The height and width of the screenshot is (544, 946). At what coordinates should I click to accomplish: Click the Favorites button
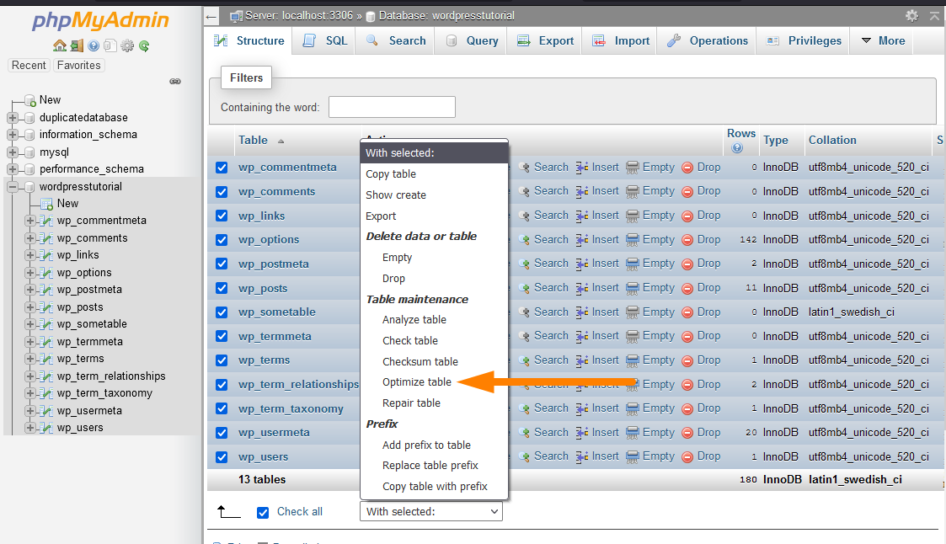79,65
